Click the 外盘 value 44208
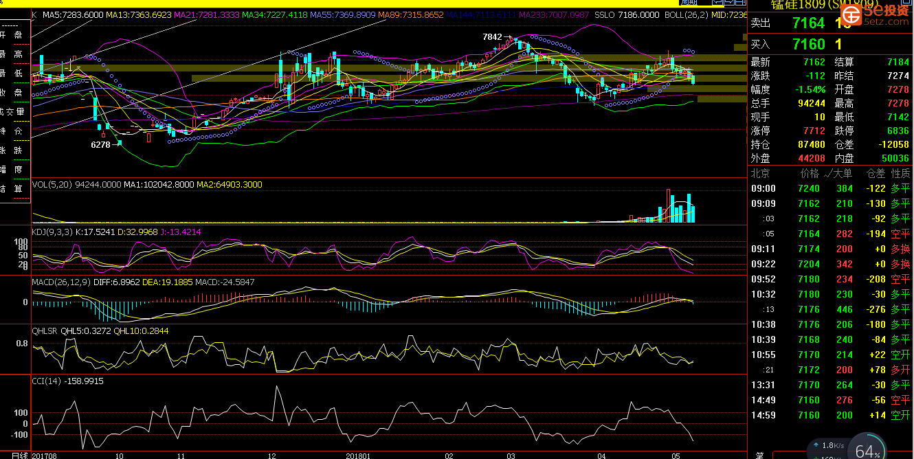 click(x=812, y=158)
